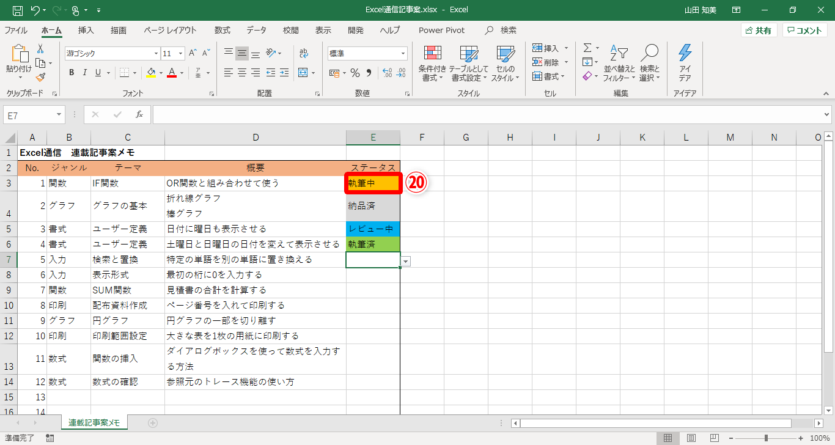Click the zoom slider handle
Screen dimensions: 835x445
(766, 438)
